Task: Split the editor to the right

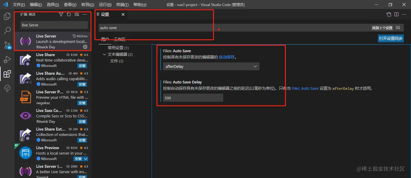Action: point(397,14)
